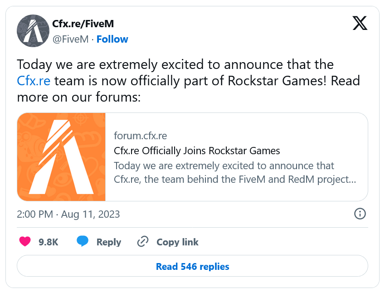Image resolution: width=385 pixels, height=293 pixels.
Task: Click the Follow link
Action: pyautogui.click(x=112, y=39)
